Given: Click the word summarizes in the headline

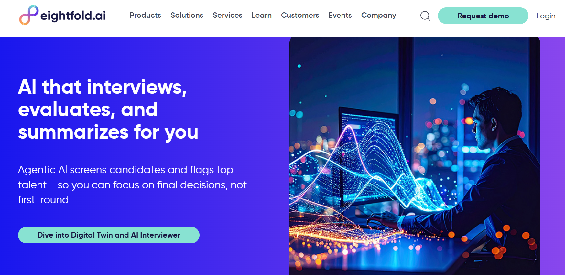Looking at the screenshot, I should tap(73, 132).
